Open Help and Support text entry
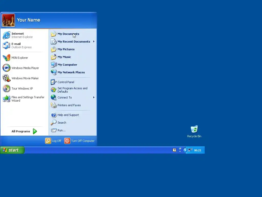 [68, 115]
